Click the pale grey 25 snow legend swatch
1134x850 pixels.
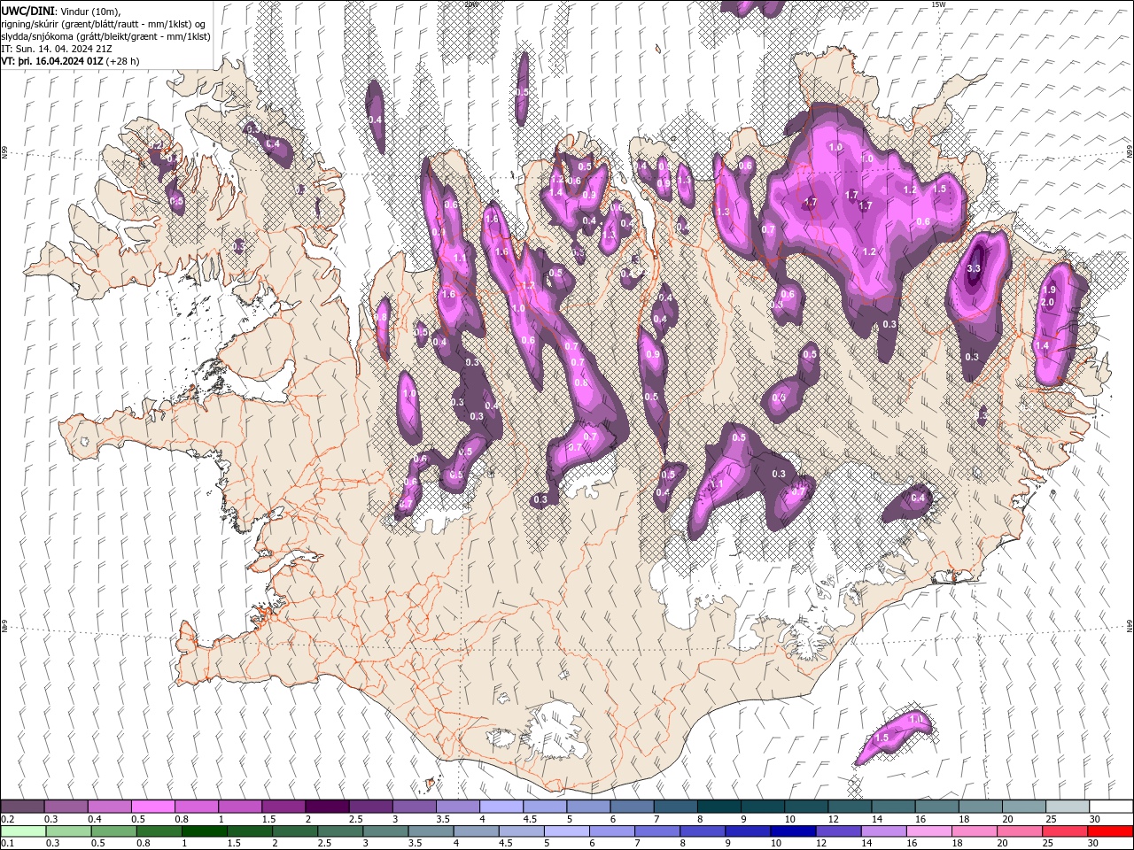pyautogui.click(x=1067, y=807)
